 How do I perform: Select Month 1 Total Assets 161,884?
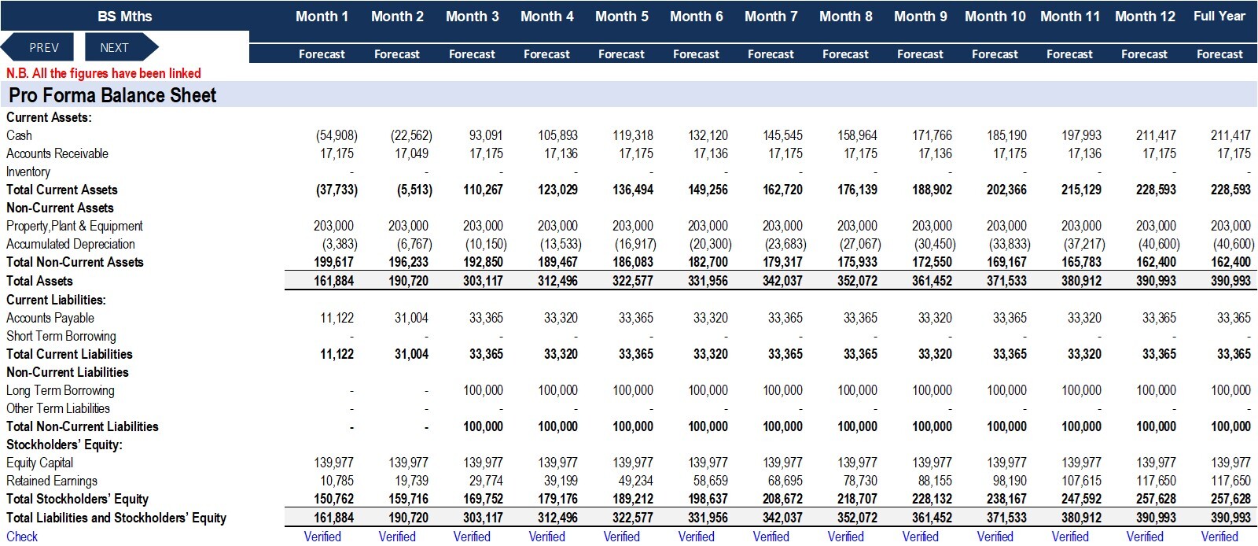tap(333, 281)
